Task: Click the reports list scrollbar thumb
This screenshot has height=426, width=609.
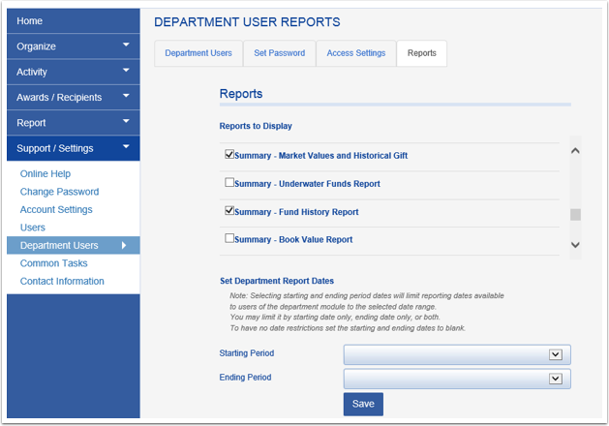Action: [576, 215]
